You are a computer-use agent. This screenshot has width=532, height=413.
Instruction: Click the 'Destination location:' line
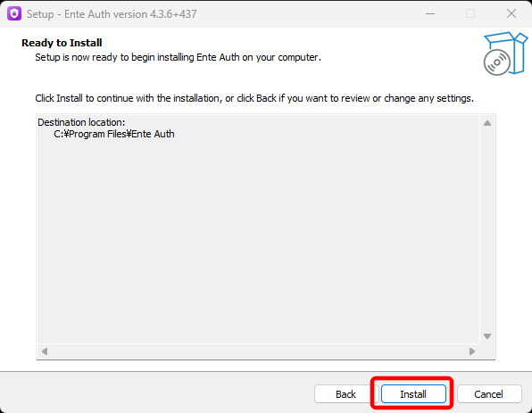pos(81,122)
